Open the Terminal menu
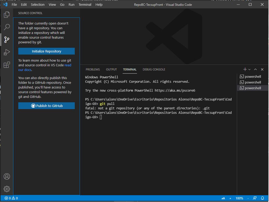The height and width of the screenshot is (202, 269). (x=84, y=4)
